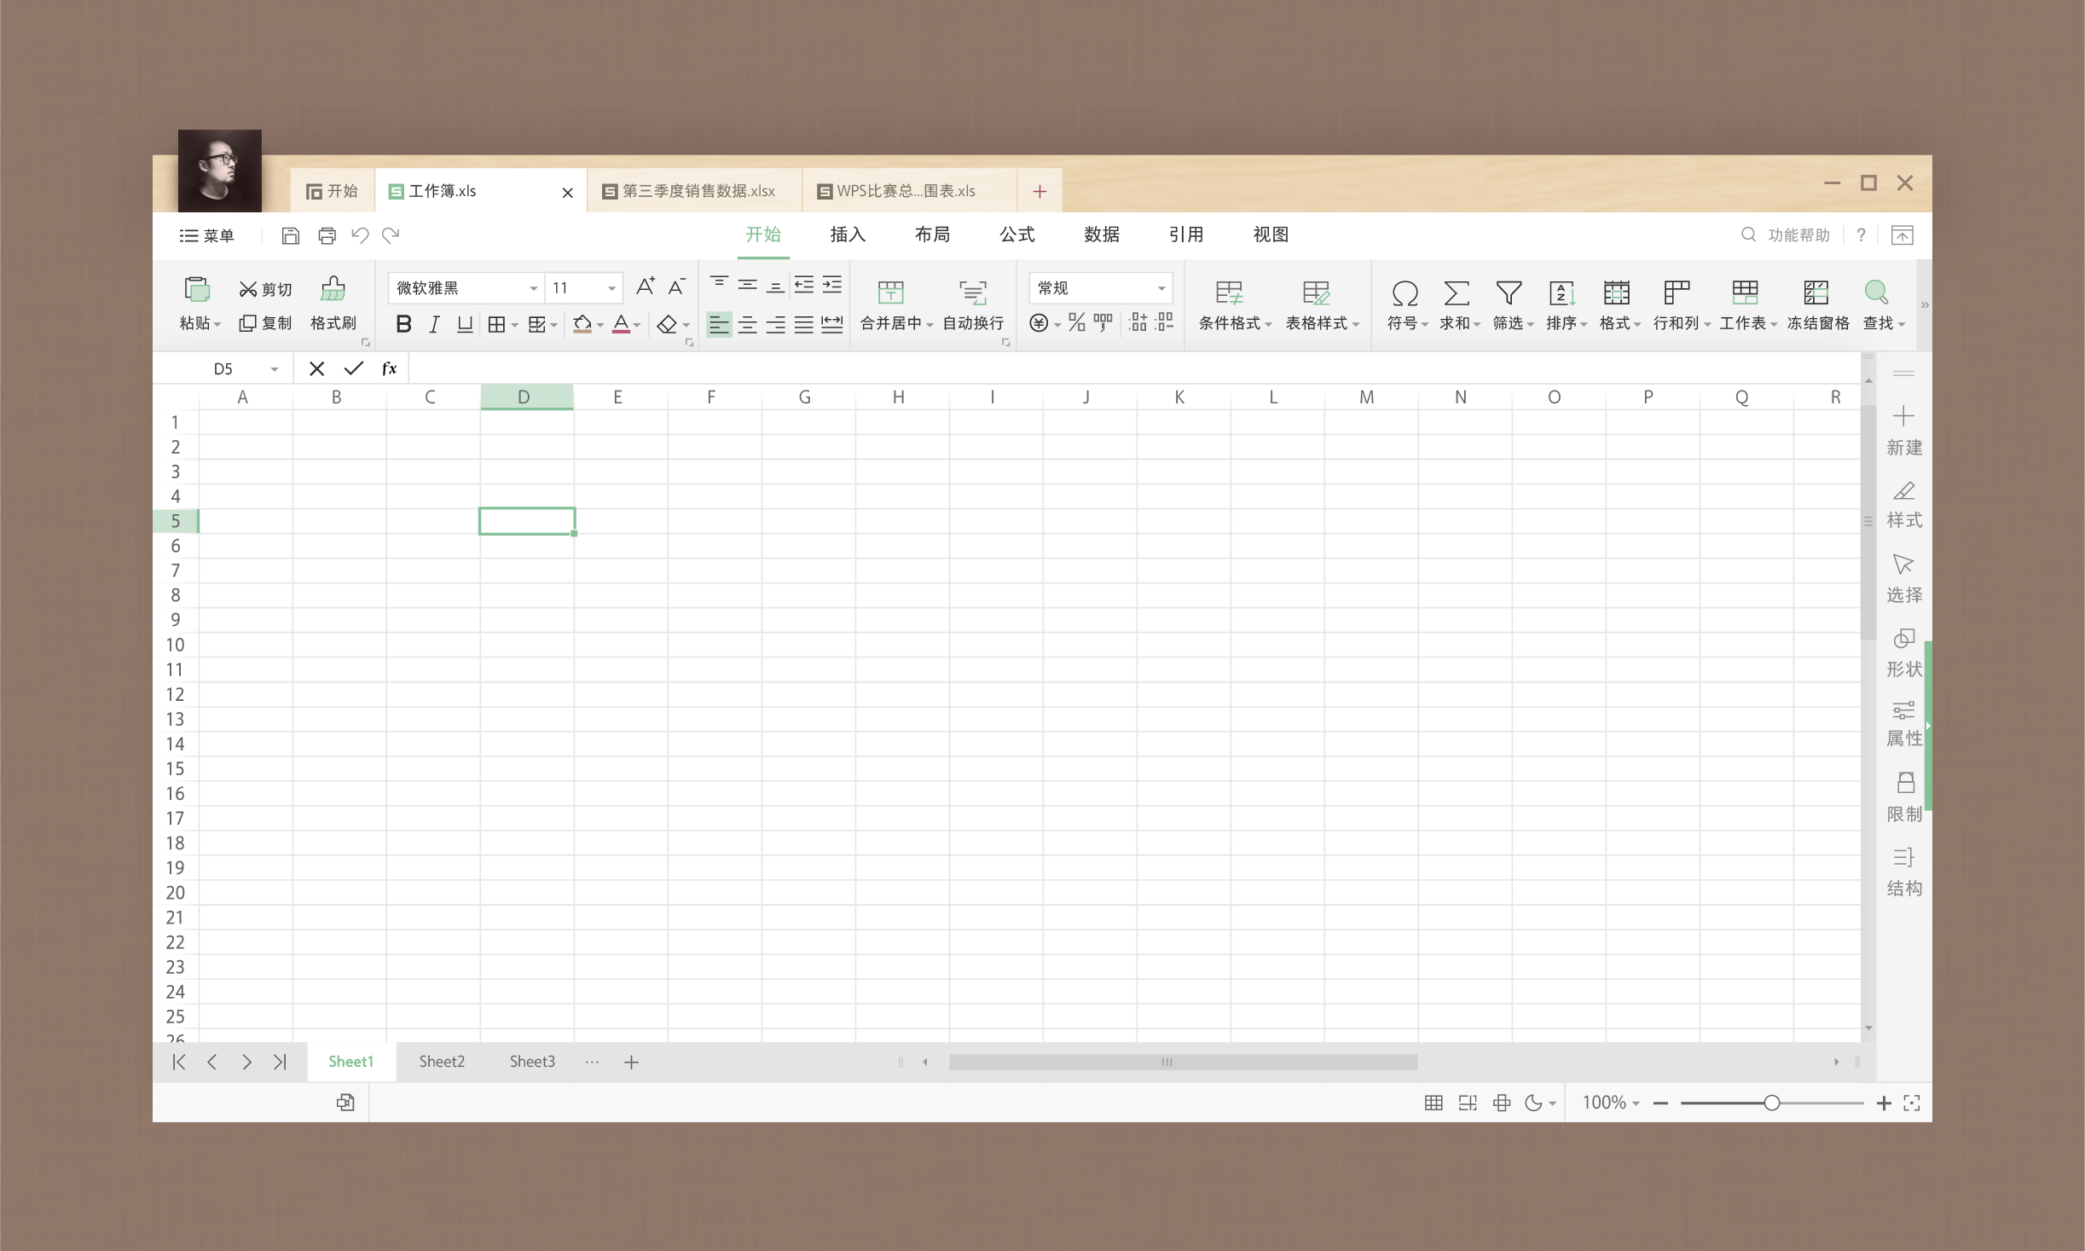Click the Conditional Formatting icon
This screenshot has height=1251, width=2085.
(1229, 292)
